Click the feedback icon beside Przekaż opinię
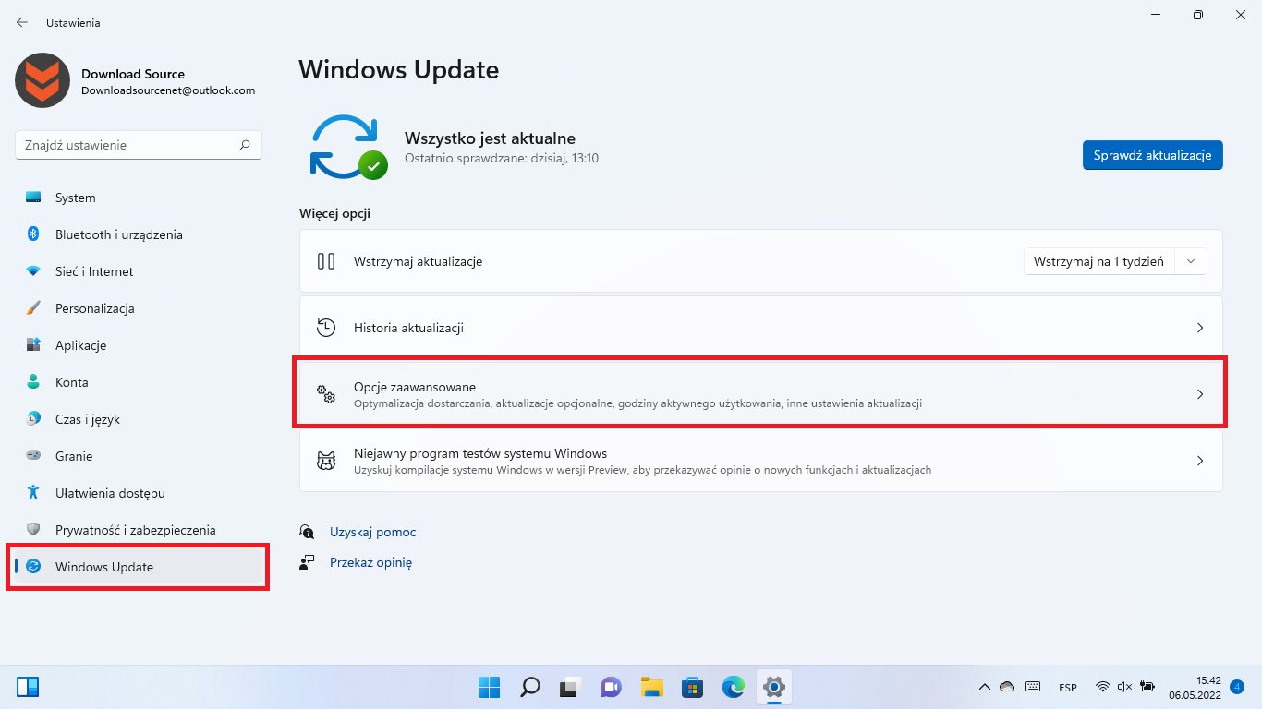 click(308, 561)
